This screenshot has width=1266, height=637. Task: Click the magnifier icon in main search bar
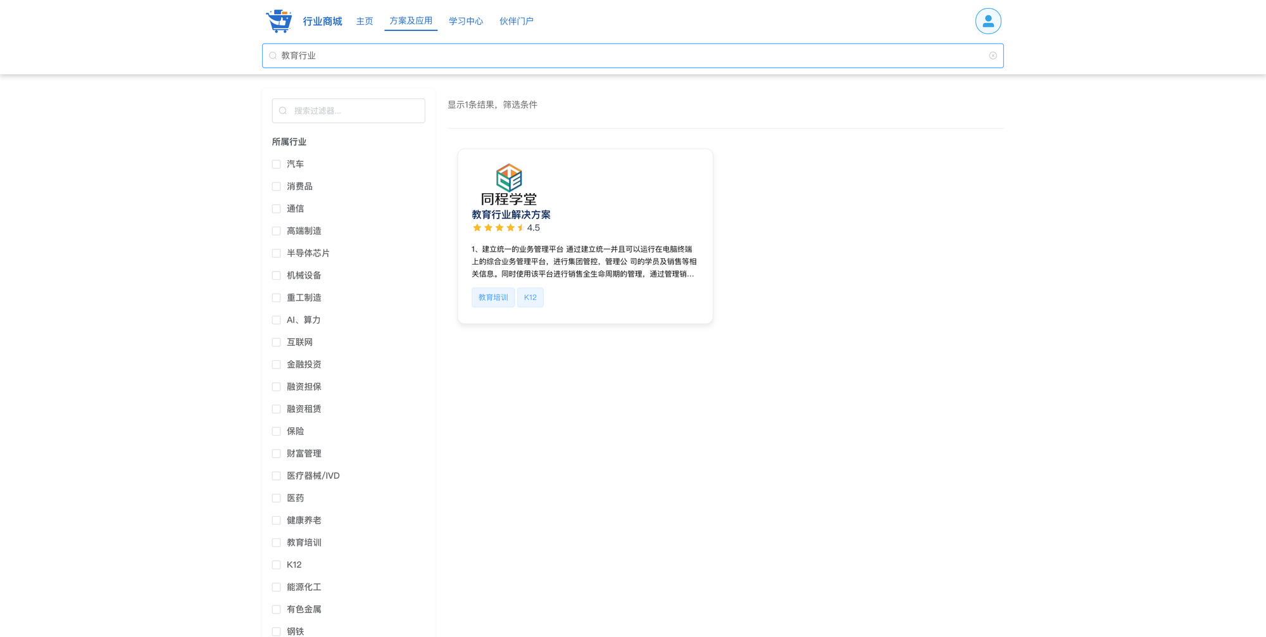(273, 56)
